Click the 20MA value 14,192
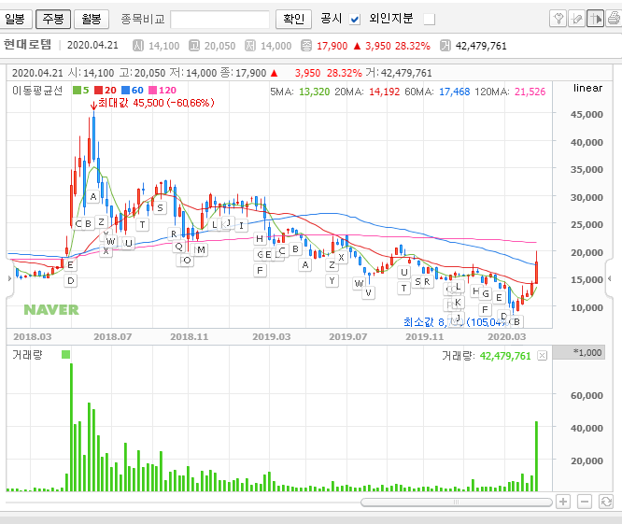 click(385, 92)
